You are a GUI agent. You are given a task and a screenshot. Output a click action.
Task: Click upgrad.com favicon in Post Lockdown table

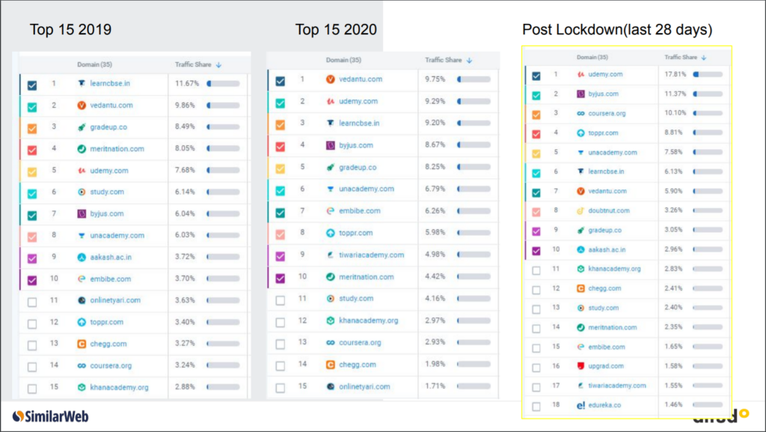coord(580,366)
